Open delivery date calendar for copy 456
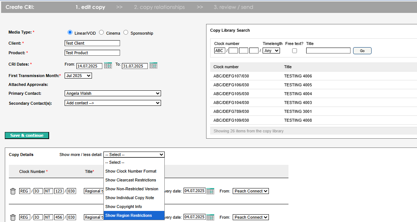This screenshot has height=222, width=417. pos(211,217)
